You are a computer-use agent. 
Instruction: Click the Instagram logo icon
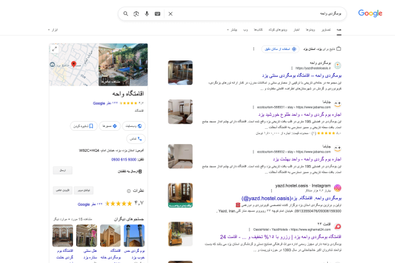[338, 188]
